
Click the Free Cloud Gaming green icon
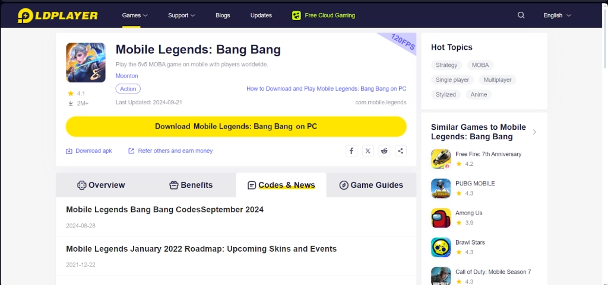coord(296,15)
